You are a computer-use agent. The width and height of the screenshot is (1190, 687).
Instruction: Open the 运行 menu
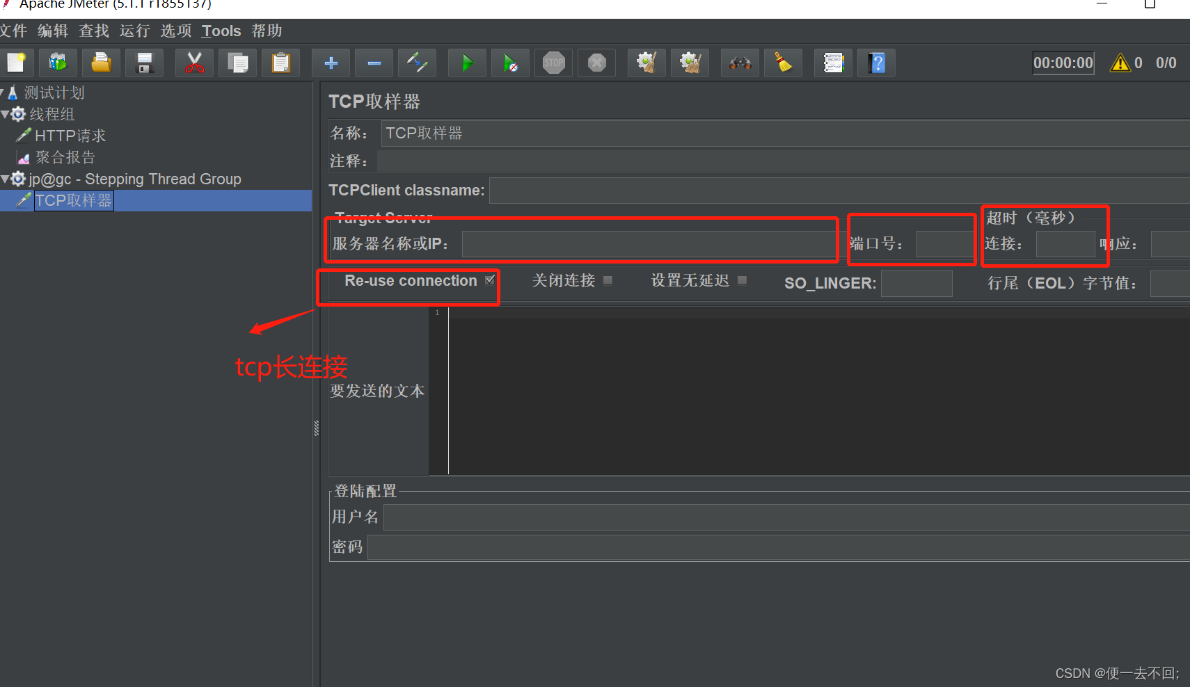135,31
